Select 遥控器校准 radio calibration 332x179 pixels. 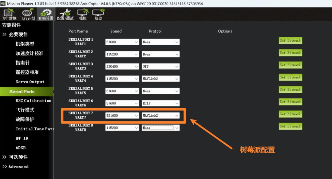tap(27, 72)
